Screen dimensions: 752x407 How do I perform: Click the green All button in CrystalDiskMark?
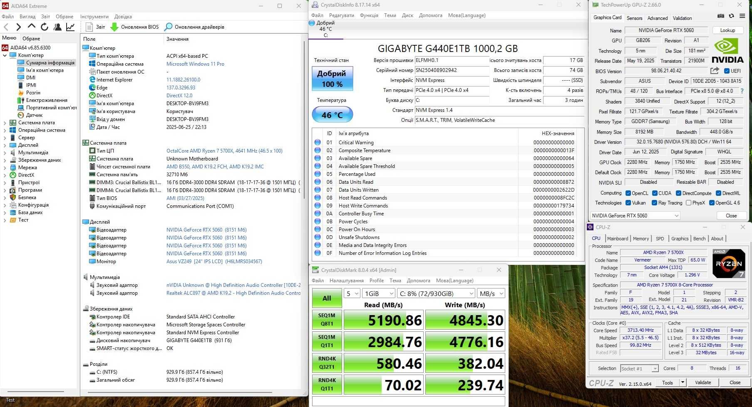(327, 298)
